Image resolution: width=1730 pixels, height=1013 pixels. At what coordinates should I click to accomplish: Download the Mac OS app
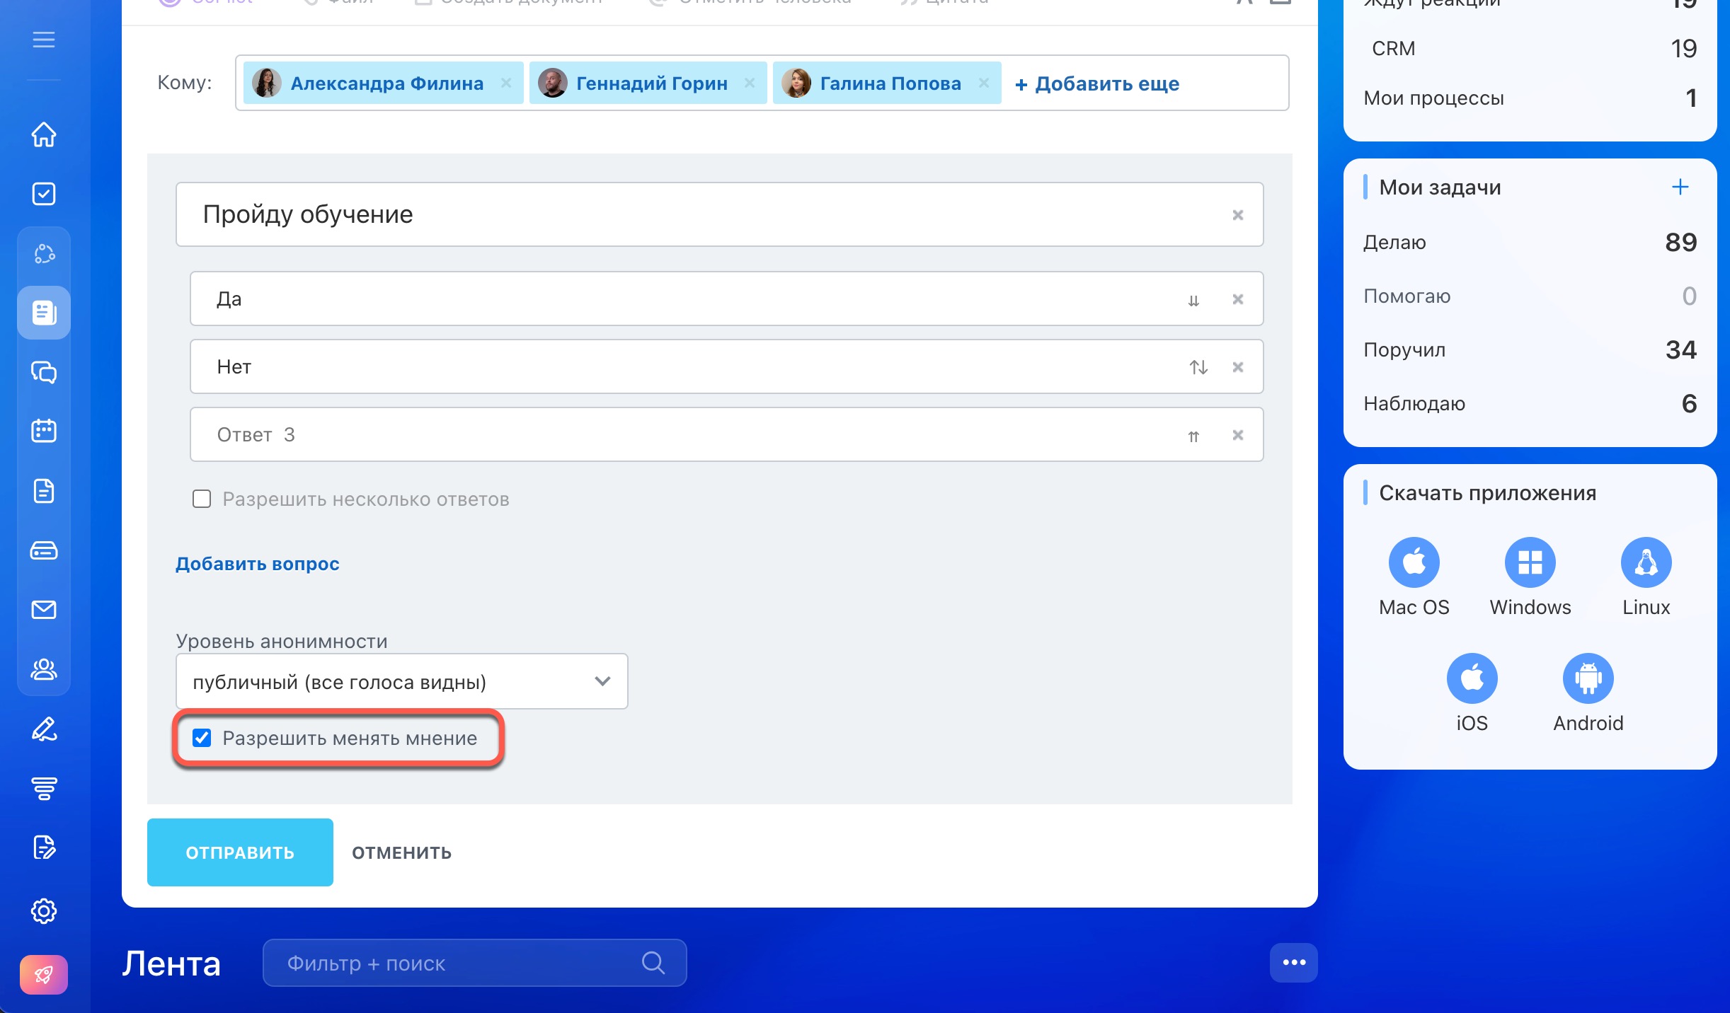1414,563
